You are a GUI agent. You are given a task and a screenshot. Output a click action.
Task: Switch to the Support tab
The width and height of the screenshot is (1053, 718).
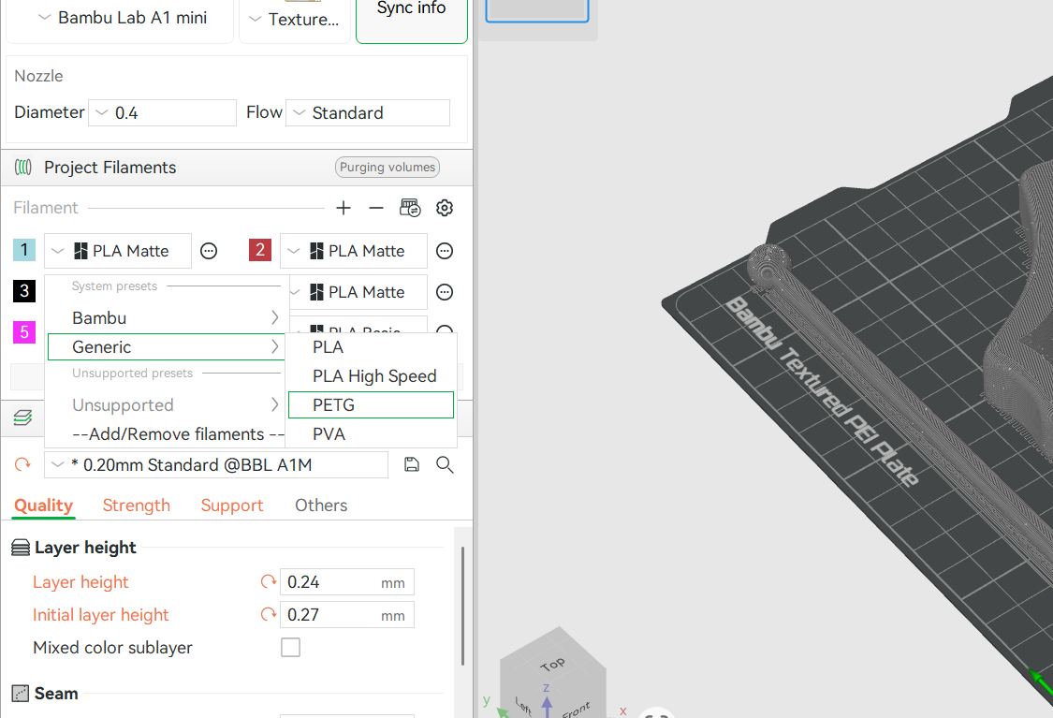tap(232, 506)
